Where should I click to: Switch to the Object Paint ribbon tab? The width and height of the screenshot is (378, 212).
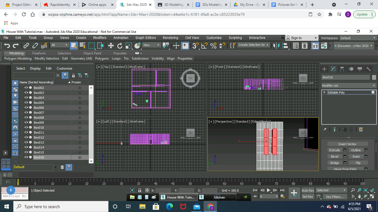click(x=92, y=53)
